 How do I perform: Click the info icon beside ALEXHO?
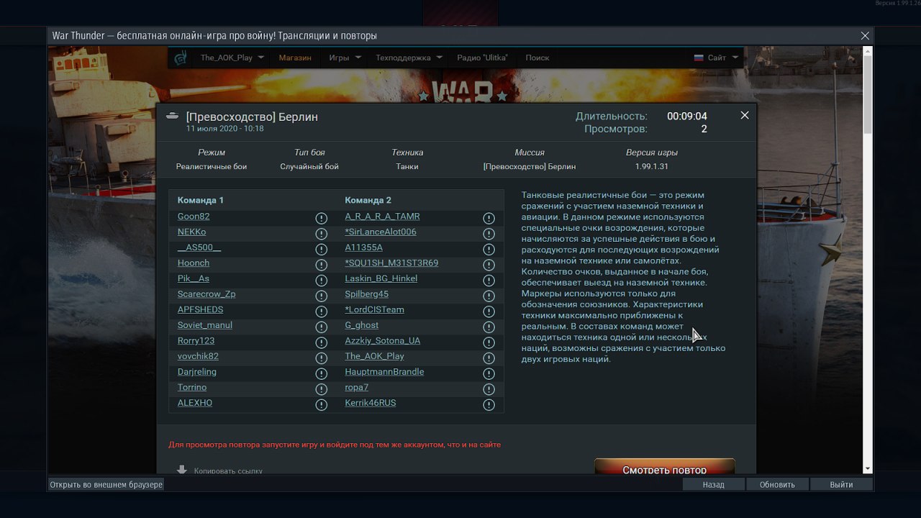click(x=322, y=405)
